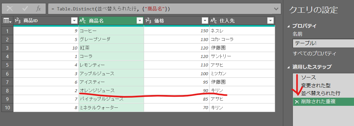Click the price cell 70

[x=177, y=108]
